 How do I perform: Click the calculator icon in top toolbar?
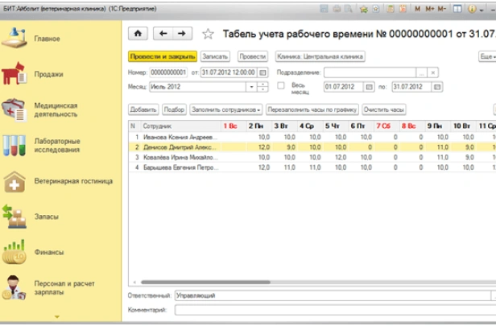click(389, 6)
